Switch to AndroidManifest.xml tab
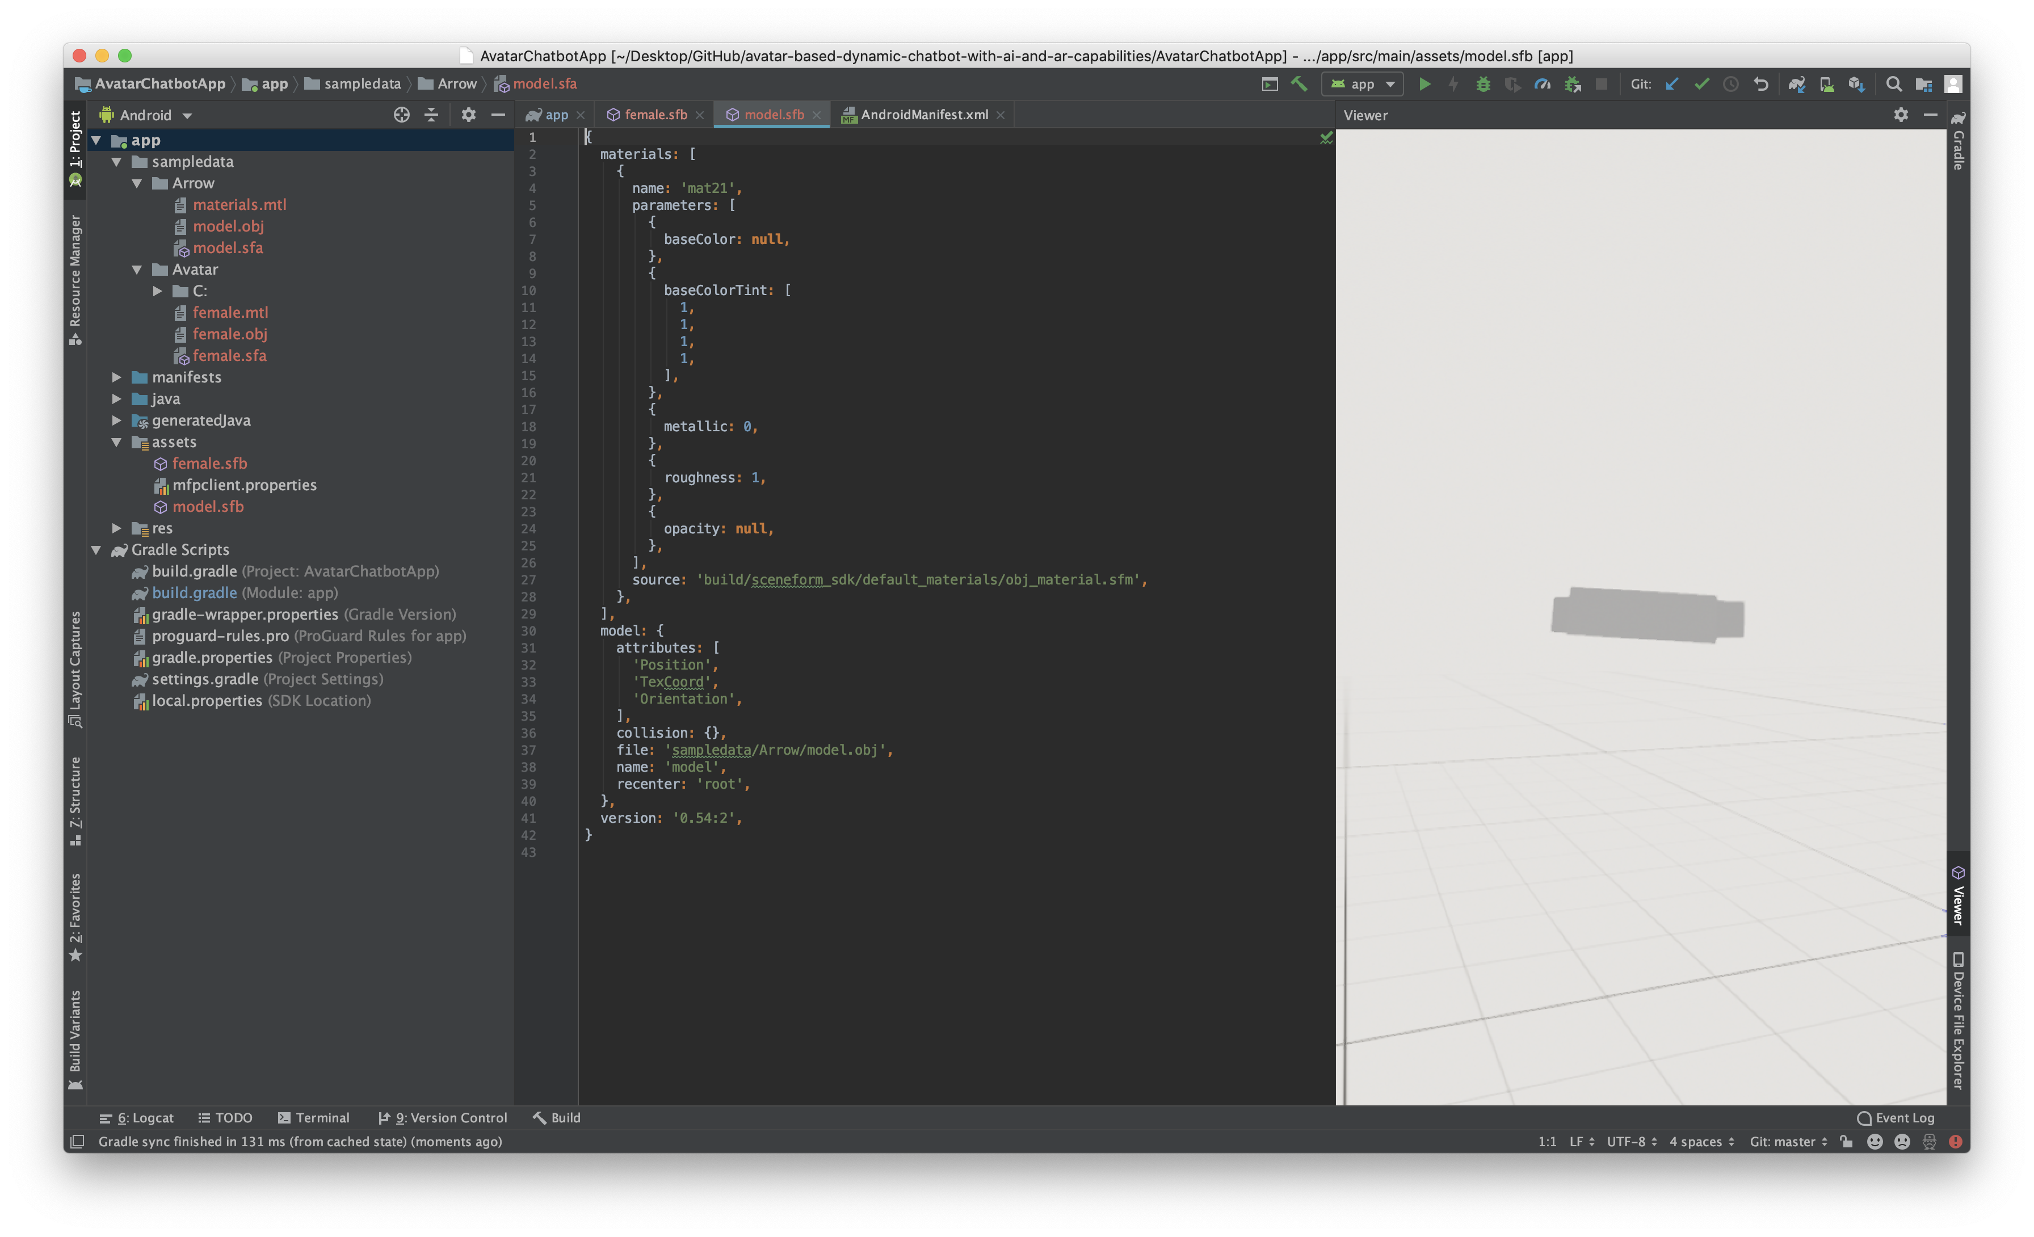2034x1237 pixels. click(x=923, y=115)
